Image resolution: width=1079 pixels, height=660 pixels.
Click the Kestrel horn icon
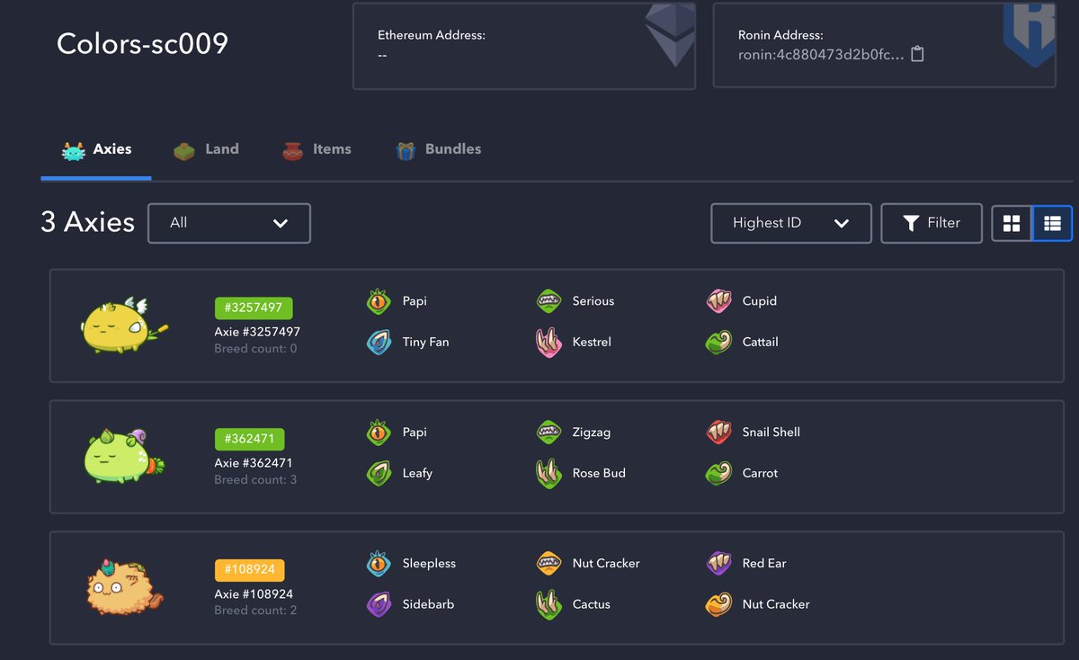[548, 343]
